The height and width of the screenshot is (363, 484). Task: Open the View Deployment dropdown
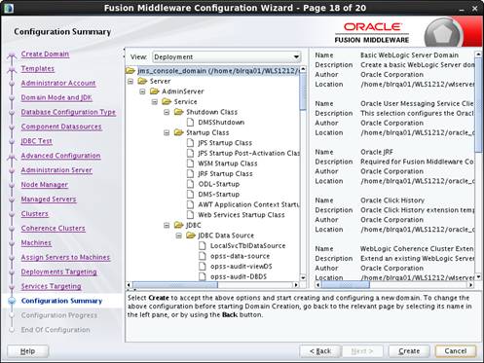pyautogui.click(x=227, y=57)
